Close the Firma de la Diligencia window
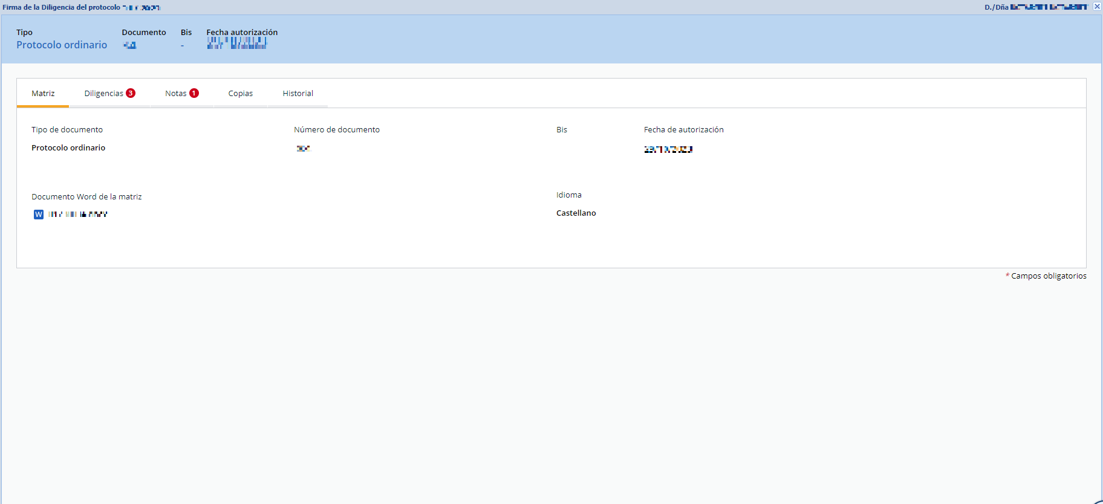The image size is (1103, 504). pyautogui.click(x=1097, y=7)
